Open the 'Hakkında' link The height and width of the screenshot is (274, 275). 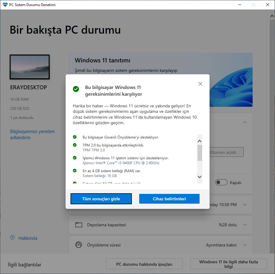pyautogui.click(x=28, y=238)
